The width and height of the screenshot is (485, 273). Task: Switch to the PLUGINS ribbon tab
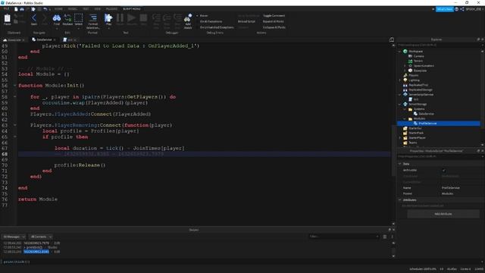111,9
